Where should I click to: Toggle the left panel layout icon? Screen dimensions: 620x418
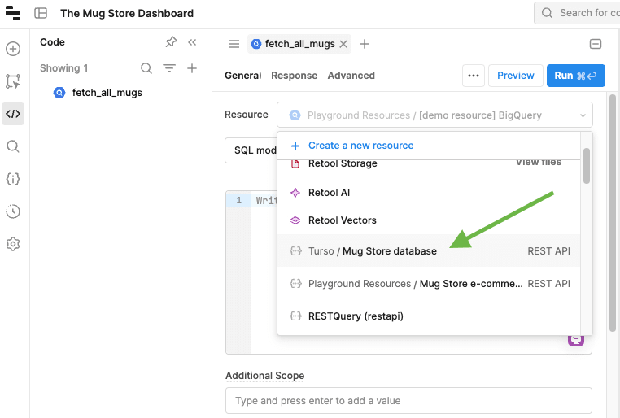click(x=41, y=13)
